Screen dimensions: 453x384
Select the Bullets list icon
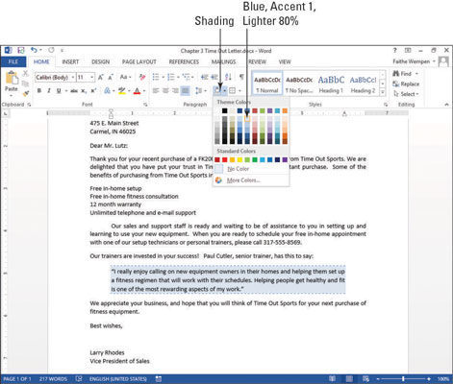pos(156,77)
